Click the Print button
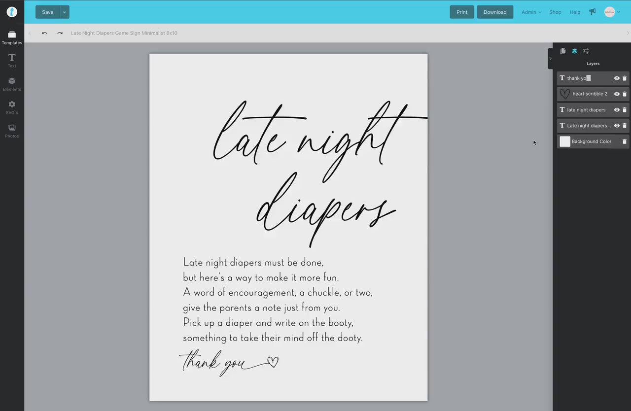631x411 pixels. (462, 12)
